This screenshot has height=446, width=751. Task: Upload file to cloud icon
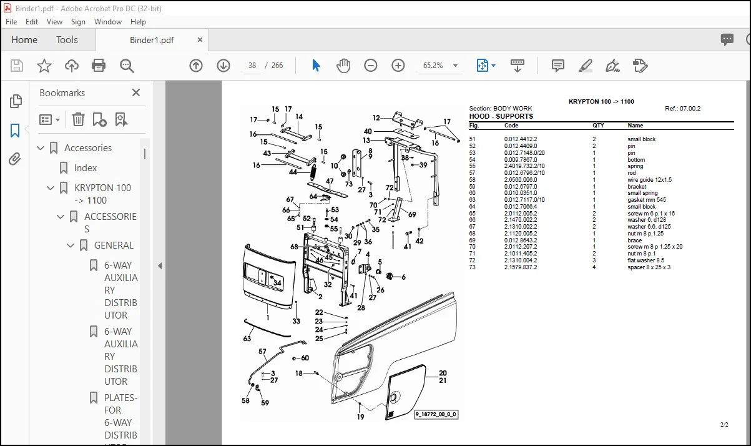(72, 66)
